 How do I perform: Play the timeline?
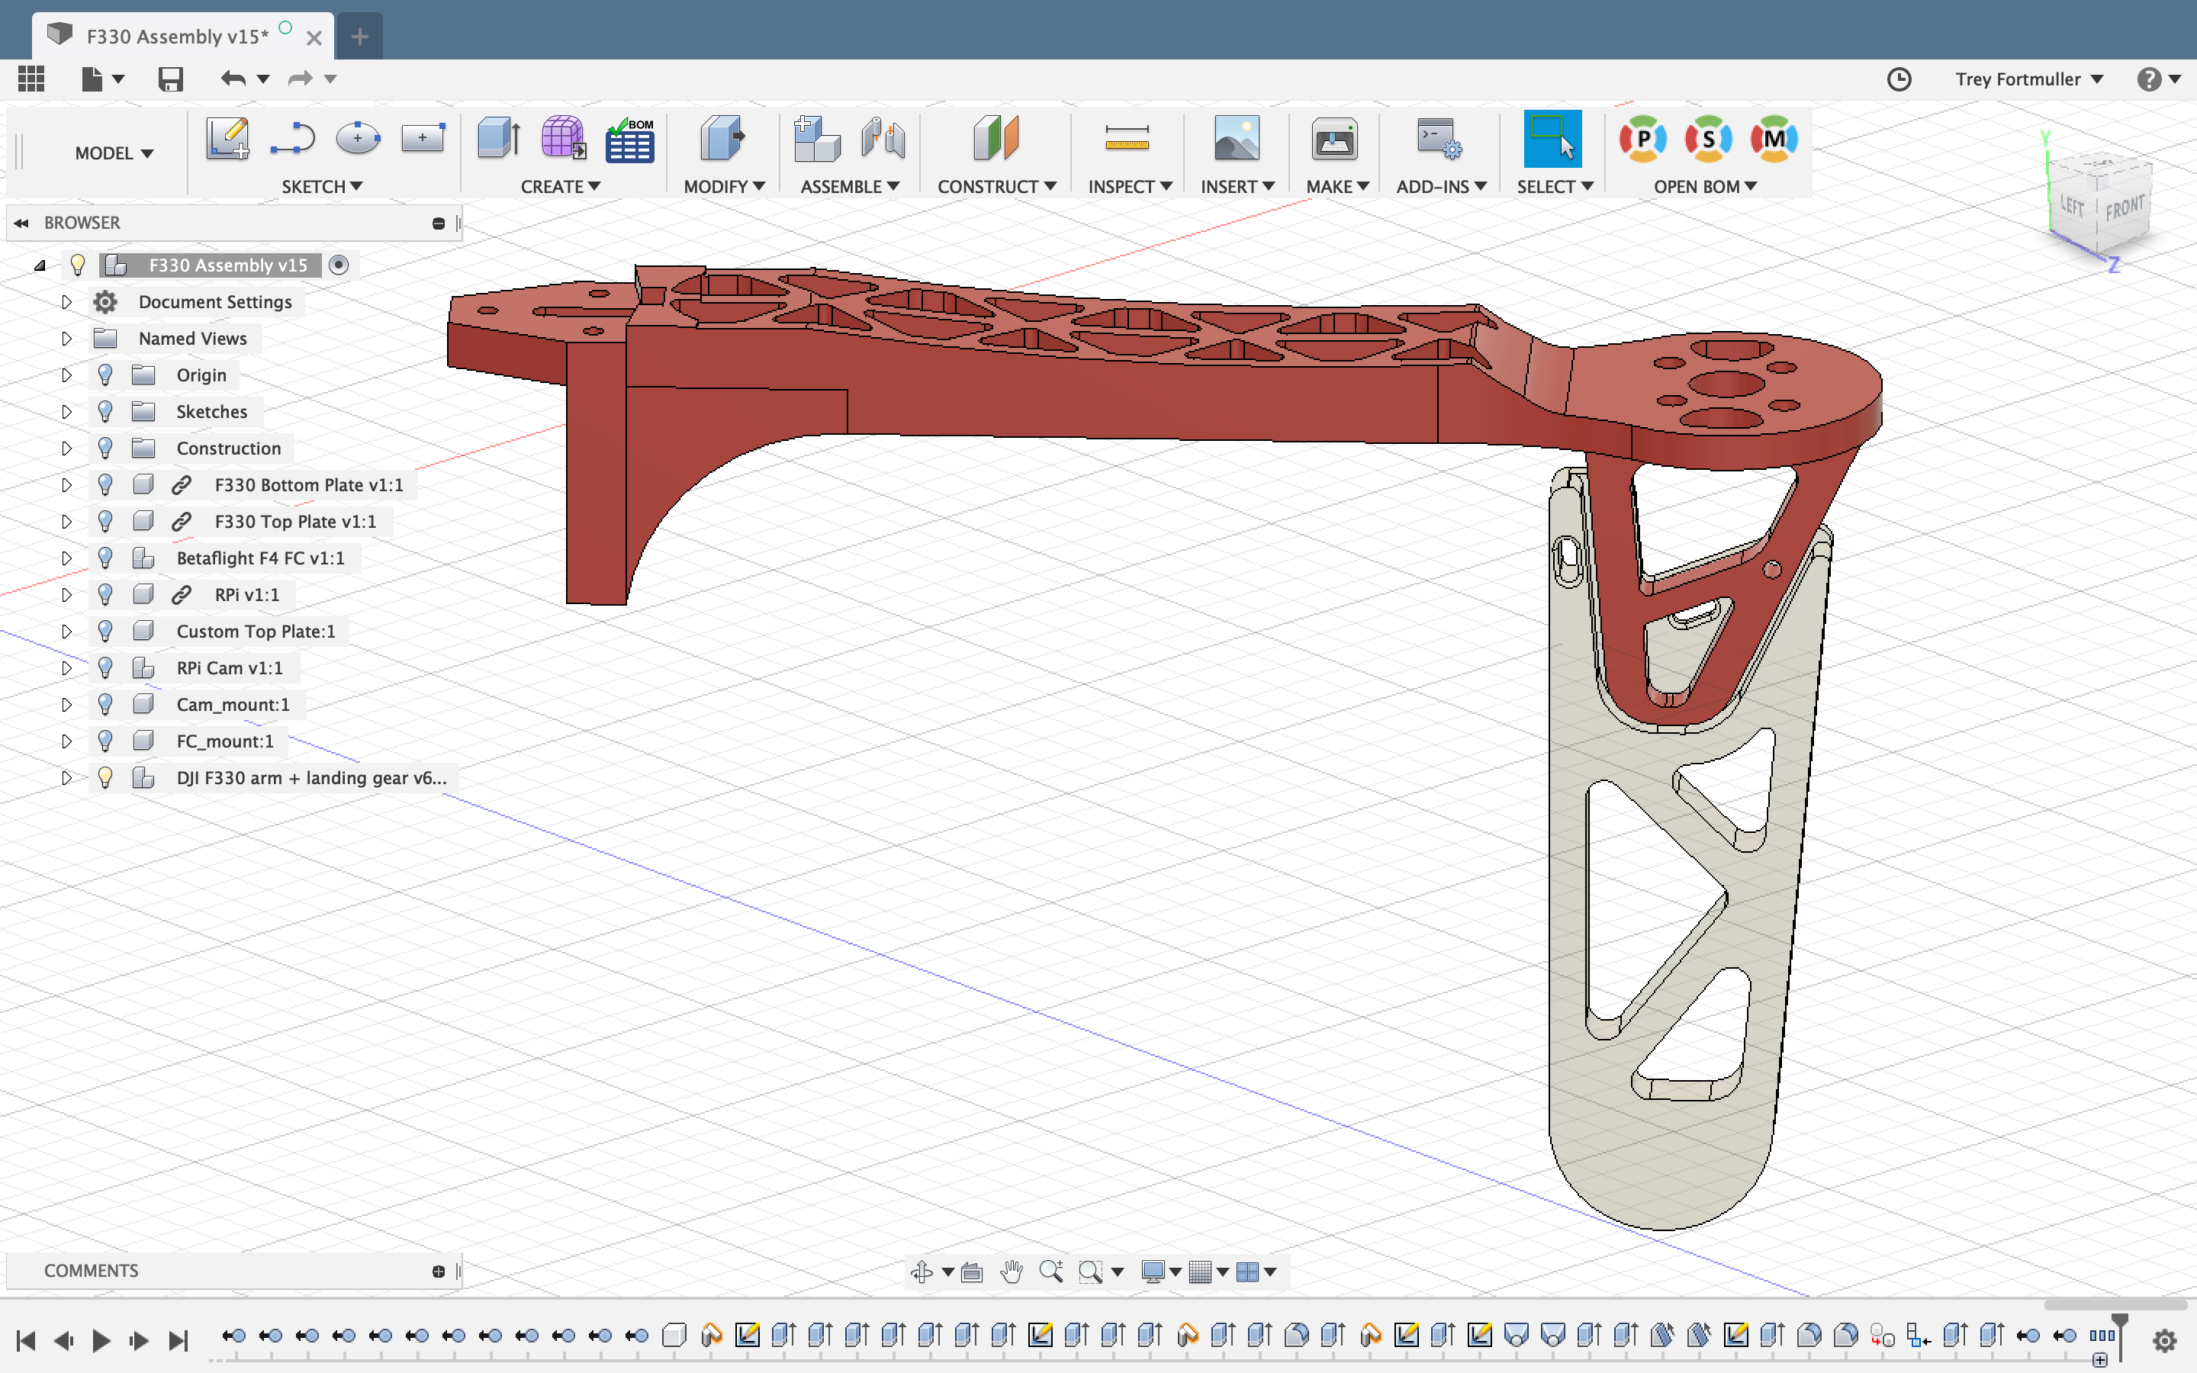(x=101, y=1340)
